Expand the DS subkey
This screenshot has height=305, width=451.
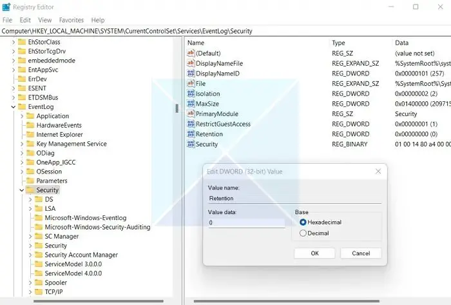click(x=30, y=199)
